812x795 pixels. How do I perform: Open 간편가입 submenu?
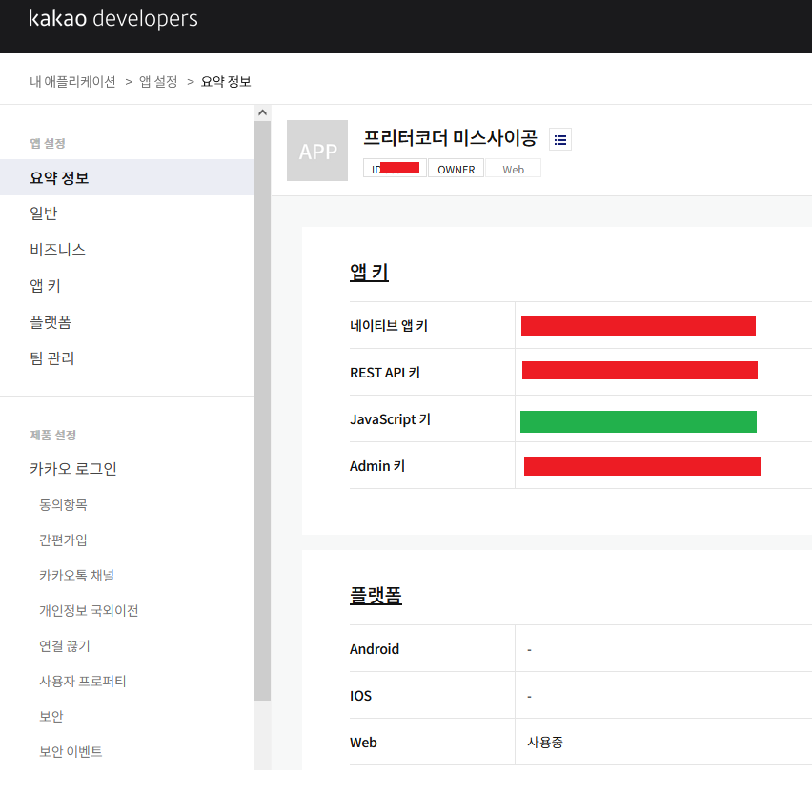click(x=63, y=540)
